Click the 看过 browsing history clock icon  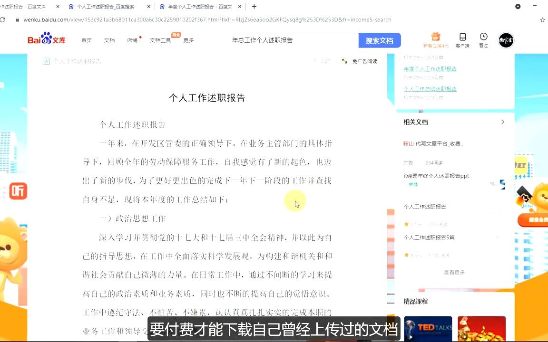coord(483,37)
